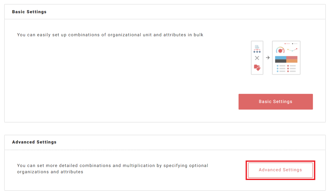Click the gray X multiplication icon
The width and height of the screenshot is (331, 196).
(x=257, y=58)
